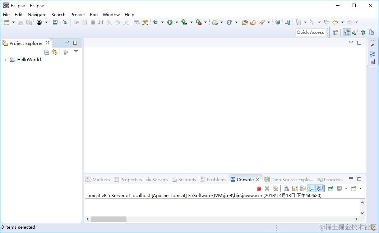Open the Console toolbar icon in main toolbar
Screen dimensions: 379x233
click(x=55, y=23)
